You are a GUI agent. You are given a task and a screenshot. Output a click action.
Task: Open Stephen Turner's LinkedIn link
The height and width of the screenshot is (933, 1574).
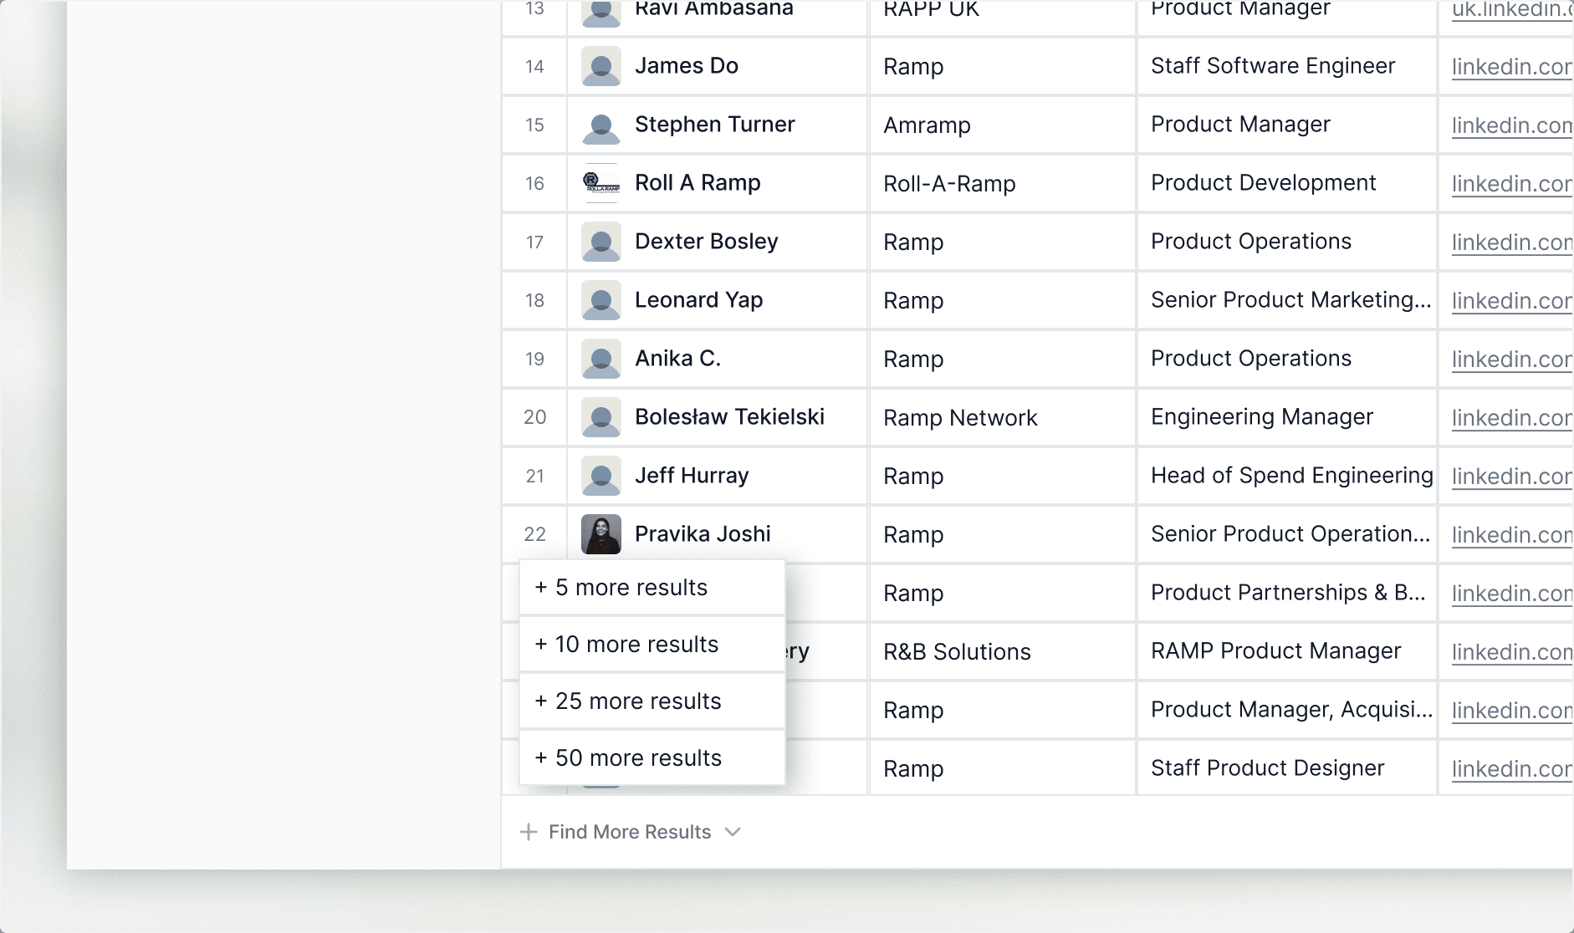point(1512,125)
